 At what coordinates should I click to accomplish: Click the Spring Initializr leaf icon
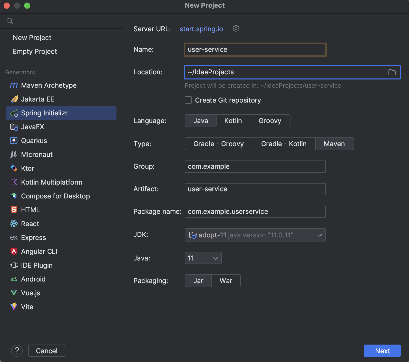tap(14, 113)
